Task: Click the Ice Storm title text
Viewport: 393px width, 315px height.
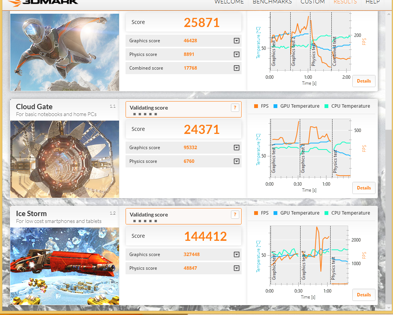Action: (31, 213)
